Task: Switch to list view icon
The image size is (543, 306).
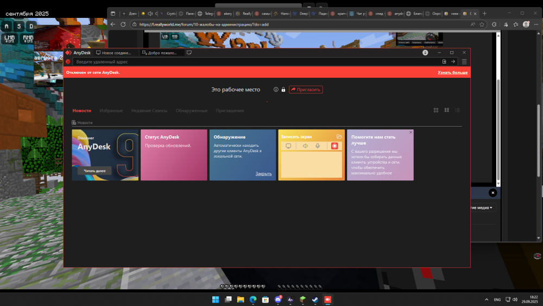Action: [x=457, y=110]
